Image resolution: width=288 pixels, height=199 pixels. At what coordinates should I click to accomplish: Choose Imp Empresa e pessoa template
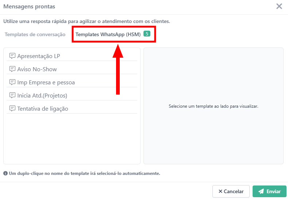tap(46, 82)
